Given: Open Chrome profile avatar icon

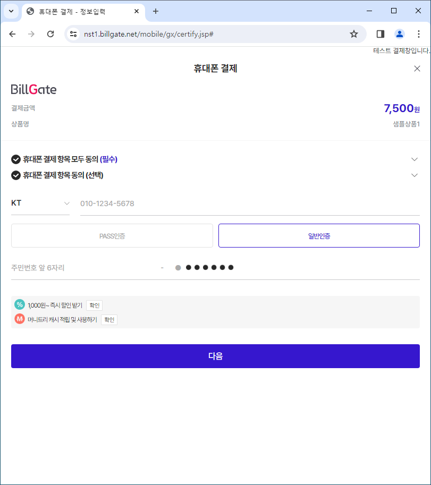Looking at the screenshot, I should 400,34.
